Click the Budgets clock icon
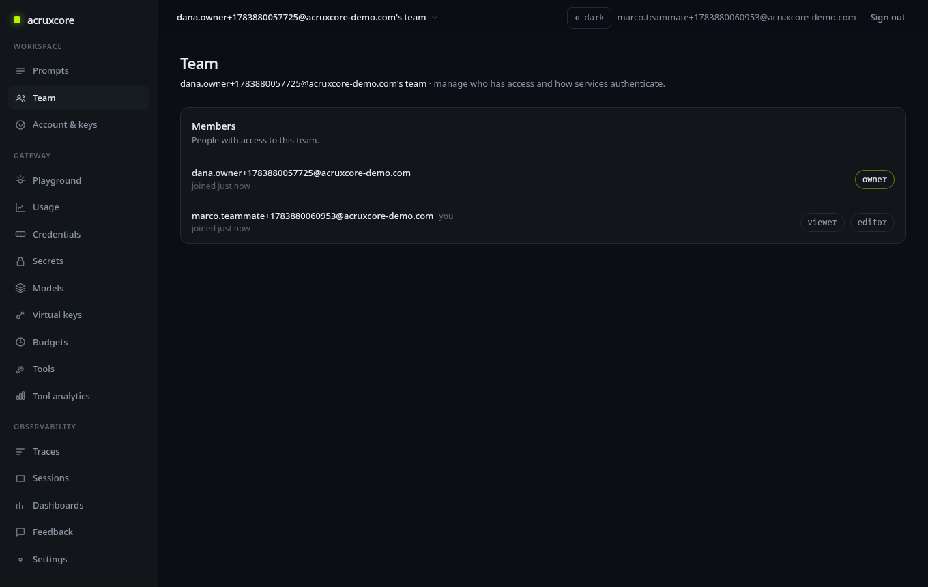Image resolution: width=928 pixels, height=587 pixels. click(x=20, y=342)
